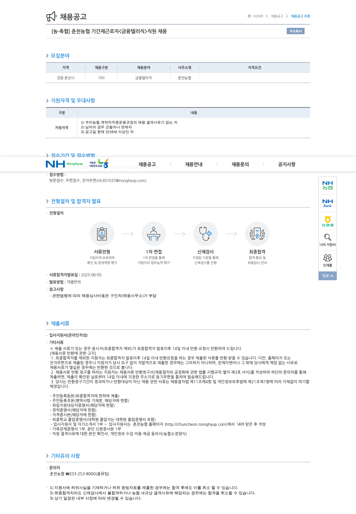The width and height of the screenshot is (356, 514).
Task: Click the posting title 춘천농협 기간제근로자 직원 채용
Action: coord(109,31)
